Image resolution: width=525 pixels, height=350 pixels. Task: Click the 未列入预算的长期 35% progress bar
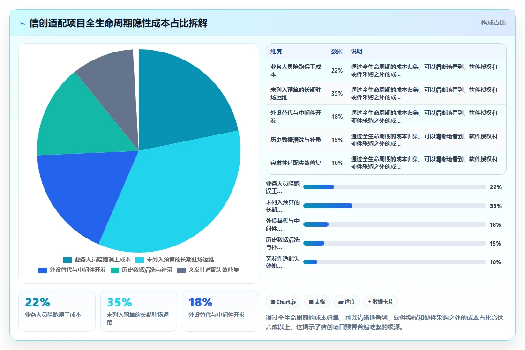[394, 206]
